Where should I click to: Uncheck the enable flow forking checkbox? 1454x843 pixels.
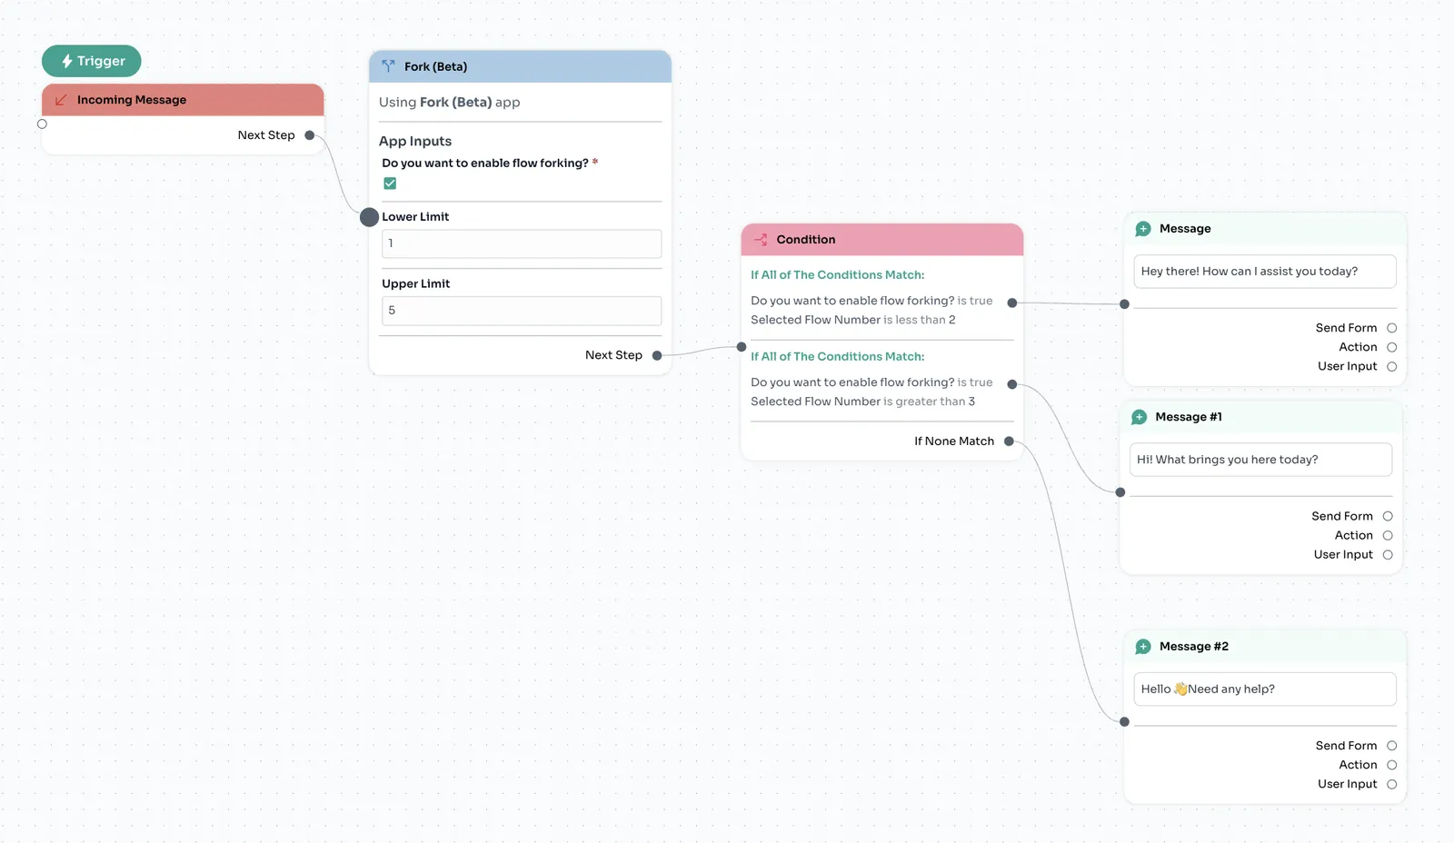click(x=390, y=183)
